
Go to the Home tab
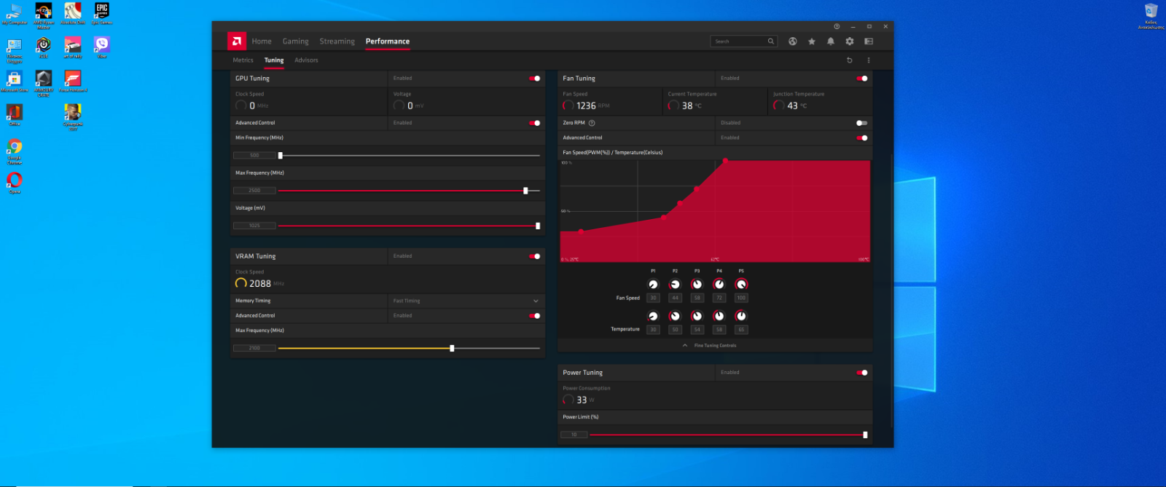click(x=262, y=41)
